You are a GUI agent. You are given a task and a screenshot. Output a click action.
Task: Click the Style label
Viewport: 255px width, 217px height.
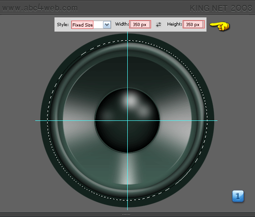tap(63, 25)
